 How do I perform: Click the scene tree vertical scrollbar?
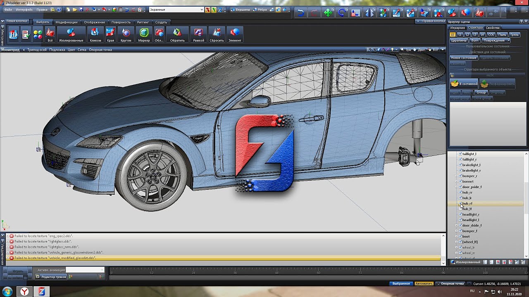pos(527,205)
